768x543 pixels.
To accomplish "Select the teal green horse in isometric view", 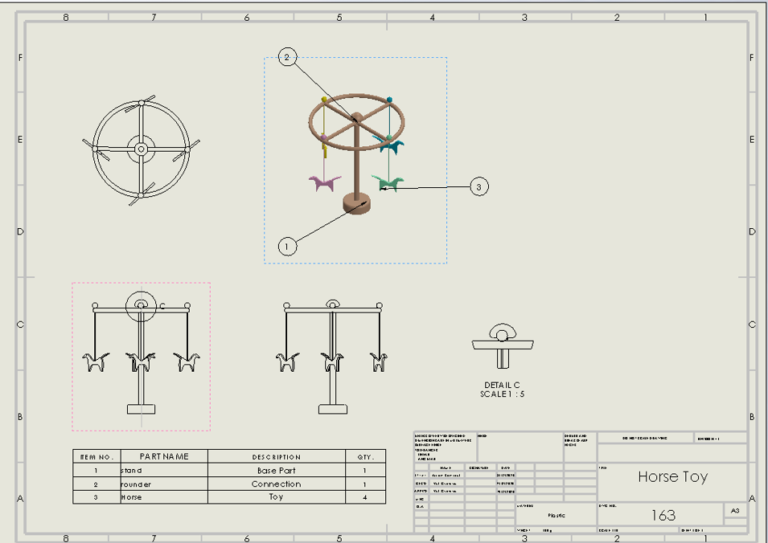I will (388, 182).
